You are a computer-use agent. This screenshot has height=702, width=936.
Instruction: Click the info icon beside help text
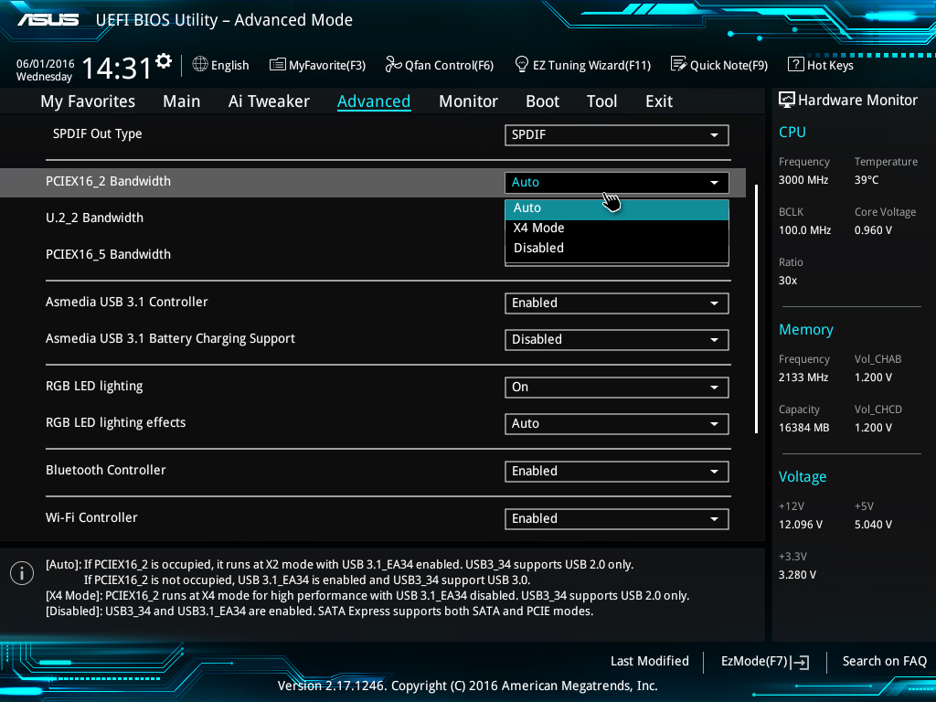(22, 573)
